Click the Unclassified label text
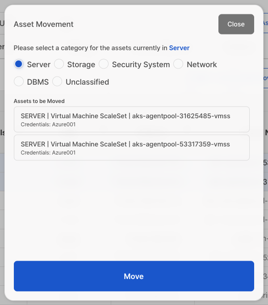 point(87,82)
